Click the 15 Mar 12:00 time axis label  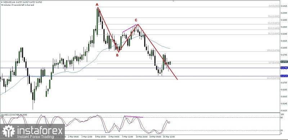168,137
